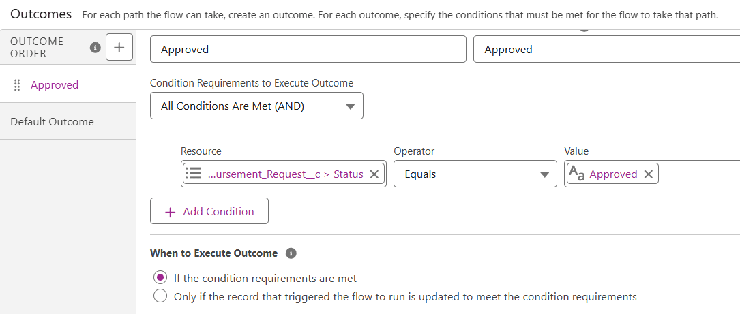Remove the Approved value pill
This screenshot has height=314, width=740.
[x=648, y=174]
